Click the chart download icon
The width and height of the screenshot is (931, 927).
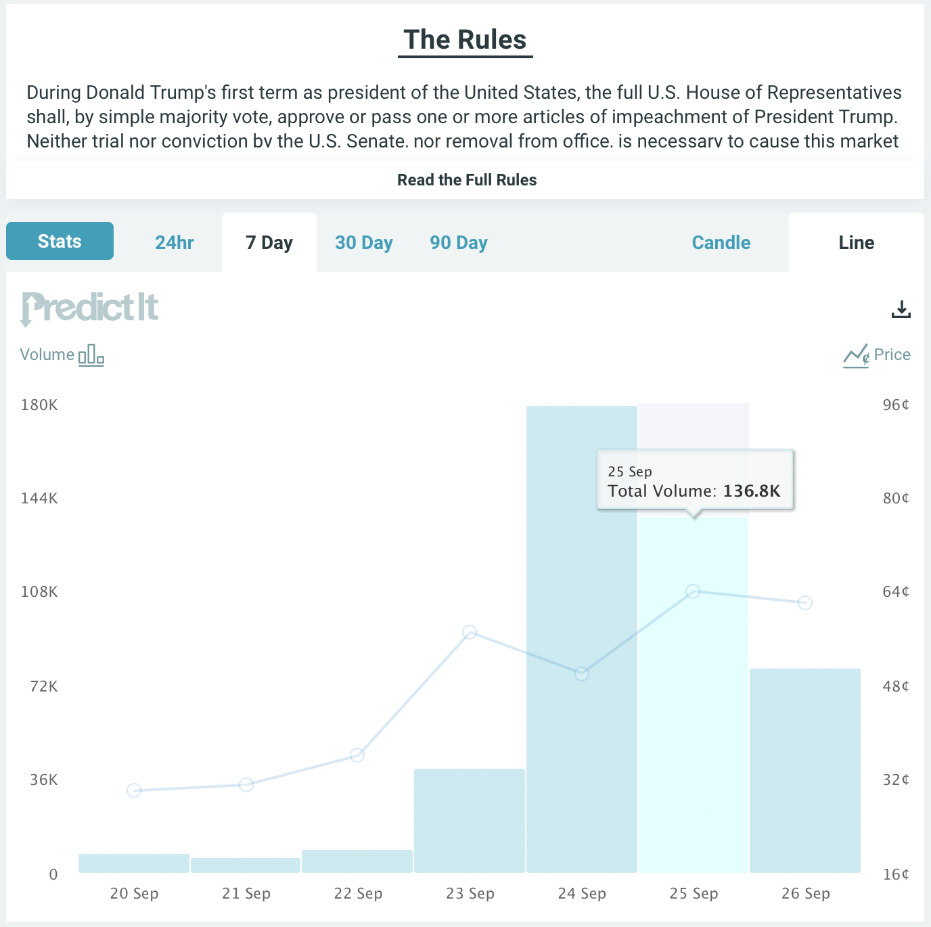[x=901, y=309]
